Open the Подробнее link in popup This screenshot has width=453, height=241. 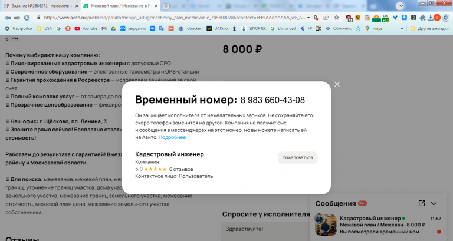tap(172, 137)
